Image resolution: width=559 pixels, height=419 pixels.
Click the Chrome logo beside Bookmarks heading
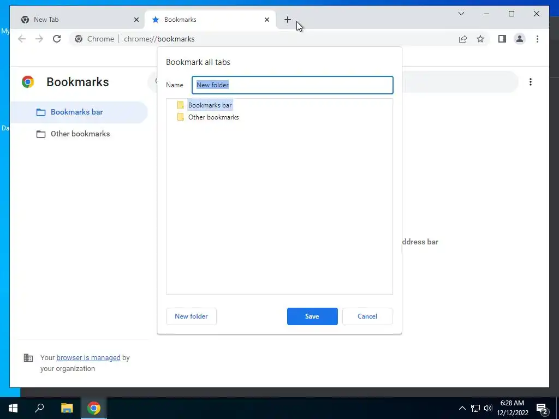tap(28, 82)
